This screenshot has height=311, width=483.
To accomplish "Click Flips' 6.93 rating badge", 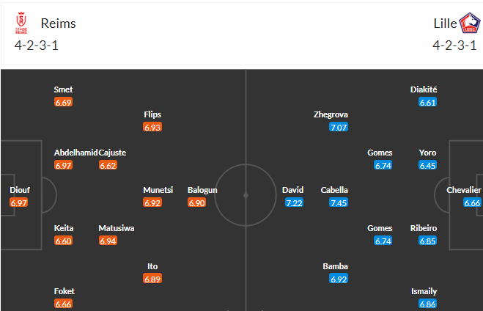I will 152,128.
